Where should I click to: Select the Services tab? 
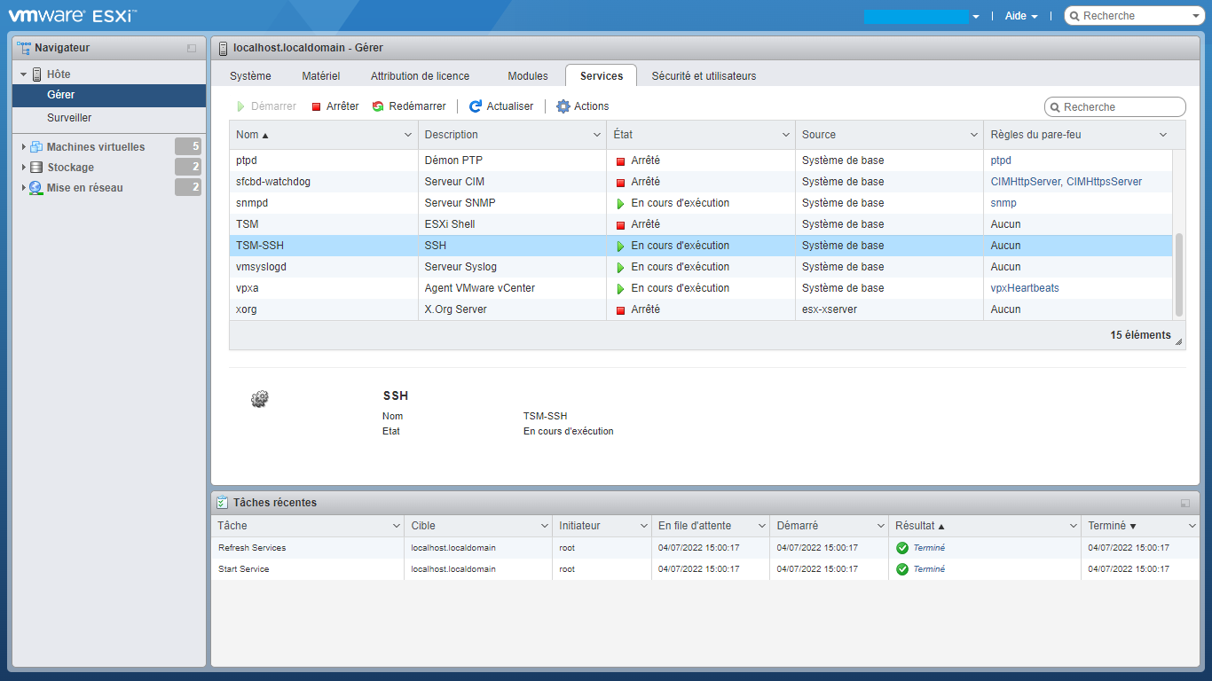(602, 76)
